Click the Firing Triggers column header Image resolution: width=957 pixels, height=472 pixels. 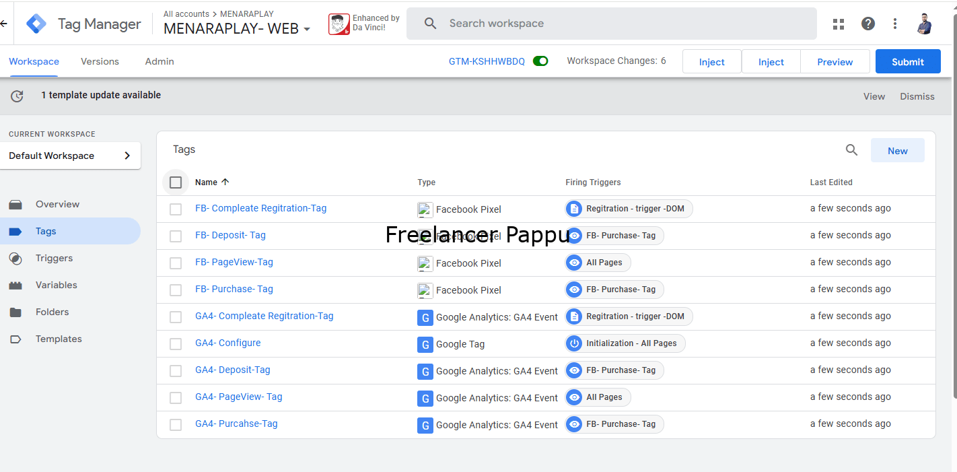coord(593,182)
